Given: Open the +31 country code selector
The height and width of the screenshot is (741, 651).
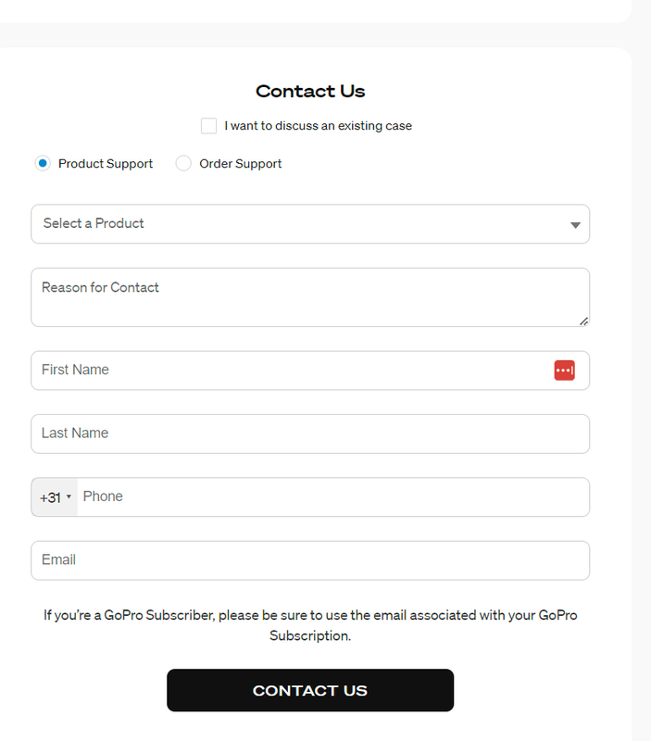Looking at the screenshot, I should (x=54, y=497).
